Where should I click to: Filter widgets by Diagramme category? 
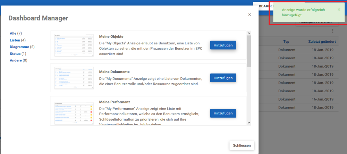coord(19,47)
